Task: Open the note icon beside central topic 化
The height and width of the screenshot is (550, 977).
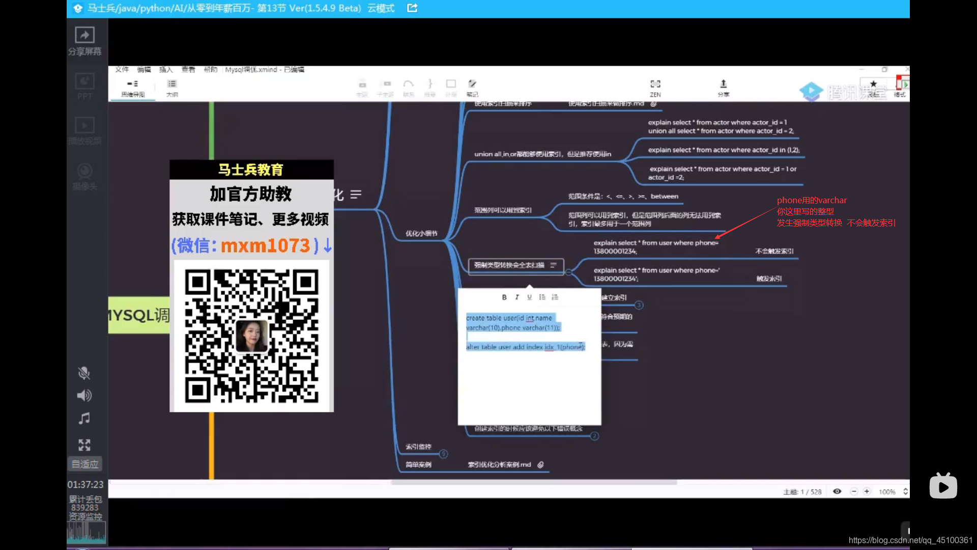Action: pos(356,195)
